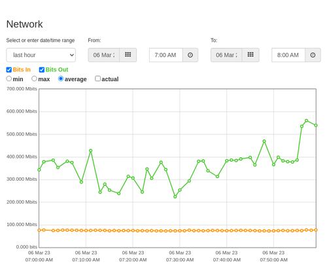Click the 'Select or enter date/time range' label
This screenshot has height=264, width=327.
(x=41, y=41)
